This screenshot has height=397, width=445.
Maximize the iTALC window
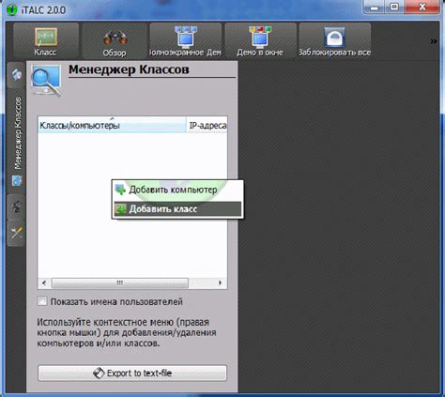(394, 8)
